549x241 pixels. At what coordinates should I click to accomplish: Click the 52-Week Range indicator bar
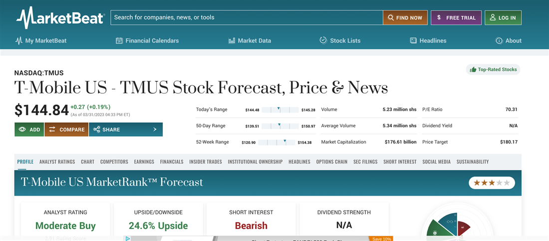(x=276, y=142)
